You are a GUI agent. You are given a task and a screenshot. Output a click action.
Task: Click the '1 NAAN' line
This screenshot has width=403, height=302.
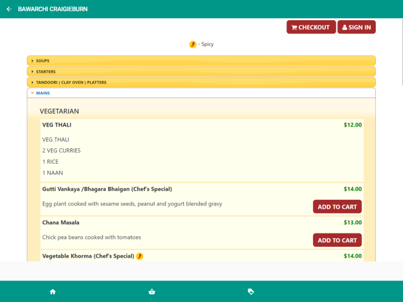click(x=52, y=173)
